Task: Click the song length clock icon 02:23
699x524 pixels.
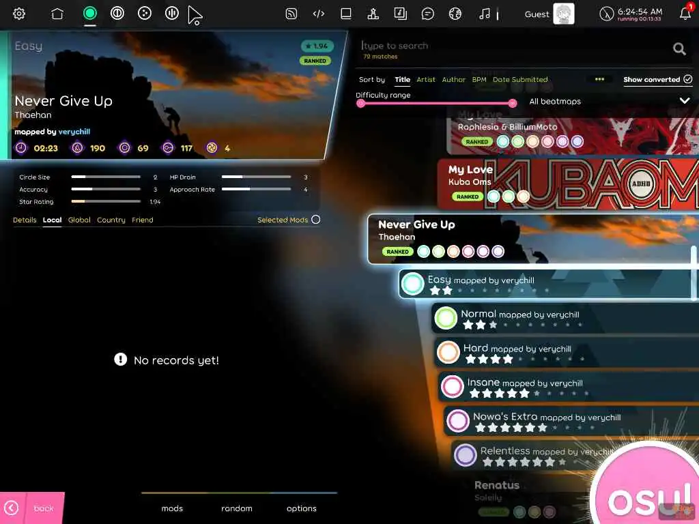Action: (x=21, y=148)
